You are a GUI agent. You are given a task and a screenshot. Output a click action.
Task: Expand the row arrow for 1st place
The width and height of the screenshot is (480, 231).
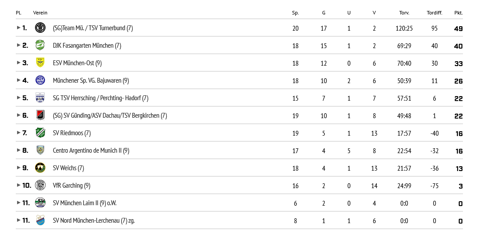(18, 28)
